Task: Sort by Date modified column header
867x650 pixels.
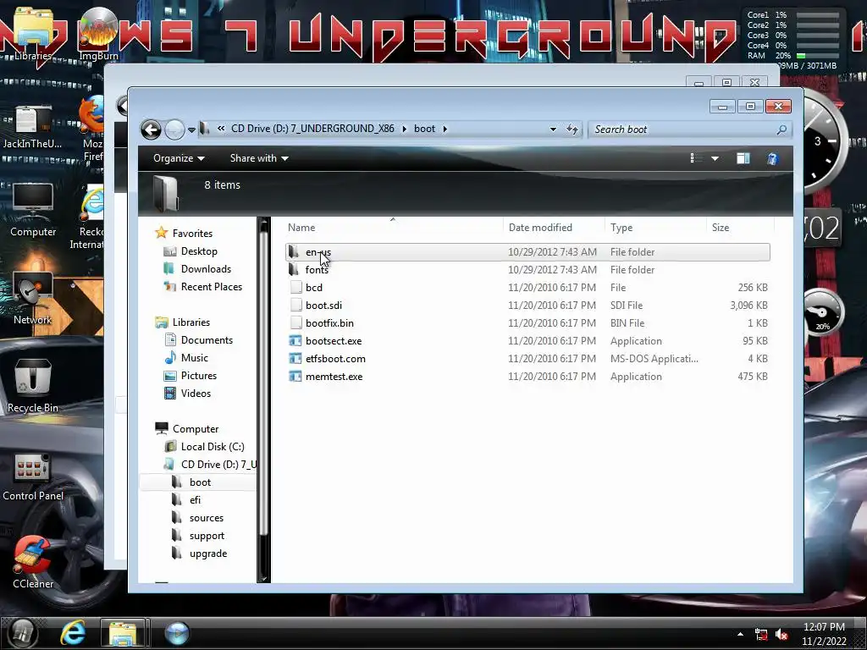Action: click(540, 228)
